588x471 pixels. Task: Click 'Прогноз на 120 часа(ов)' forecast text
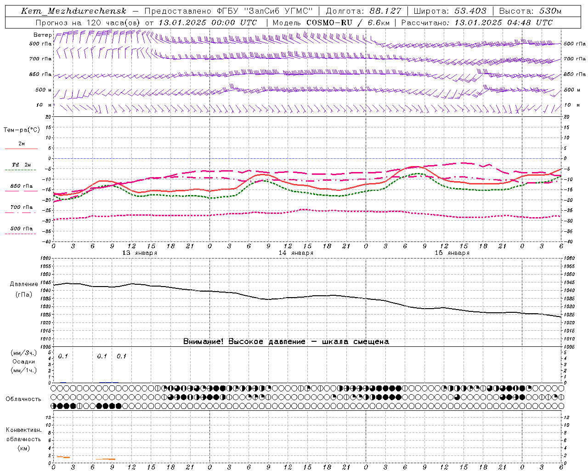click(88, 23)
